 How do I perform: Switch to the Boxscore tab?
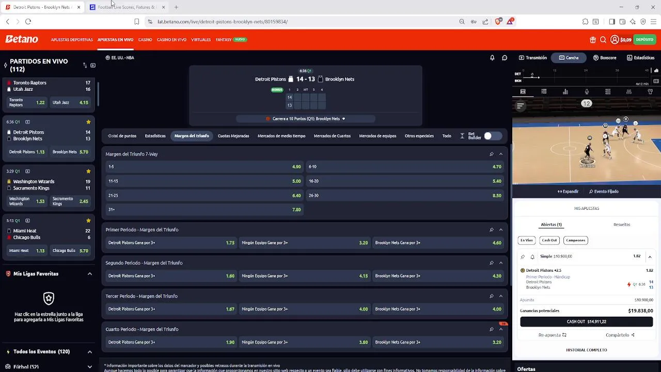(605, 58)
